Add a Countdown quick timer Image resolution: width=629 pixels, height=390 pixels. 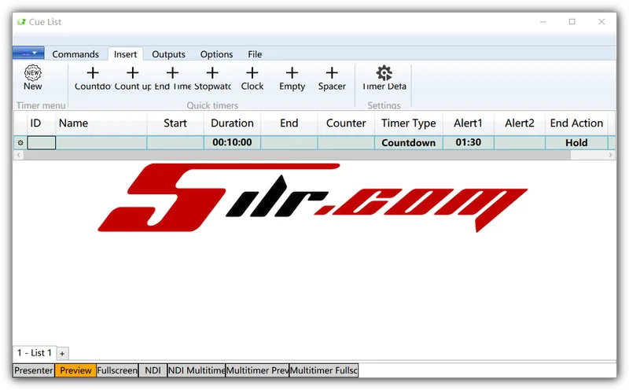[93, 77]
